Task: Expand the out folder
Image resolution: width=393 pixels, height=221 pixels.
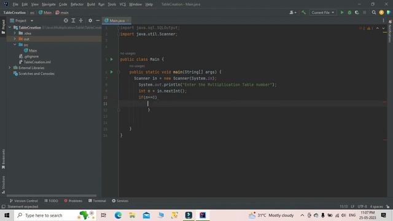Action: 15,39
